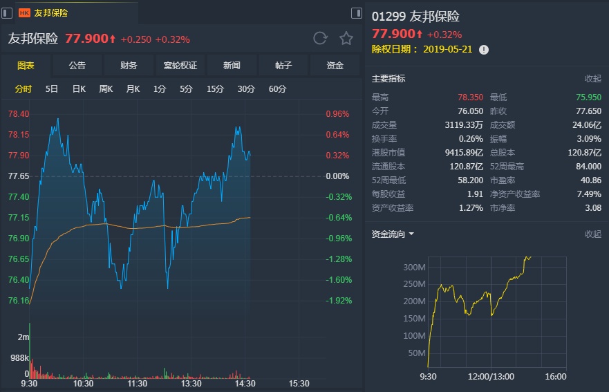This screenshot has height=392, width=609.
Task: Open the 财务 tab
Action: 129,66
